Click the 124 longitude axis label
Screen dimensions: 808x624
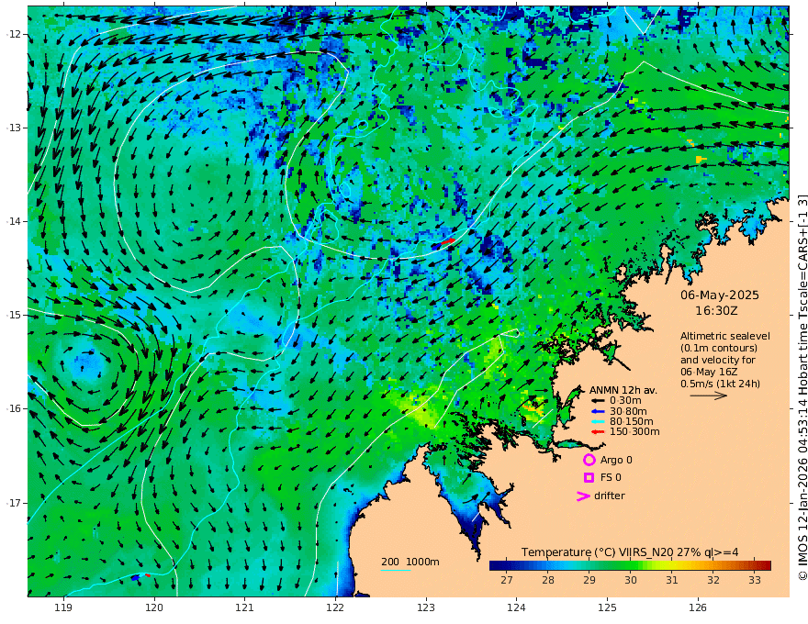pos(516,608)
